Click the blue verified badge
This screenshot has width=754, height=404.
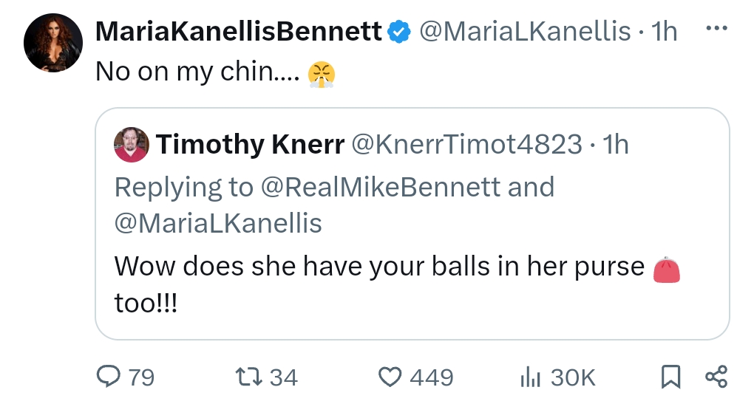coord(400,32)
